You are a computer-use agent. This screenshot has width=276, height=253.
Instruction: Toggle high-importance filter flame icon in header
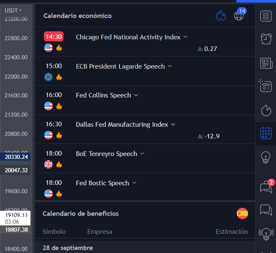click(x=221, y=16)
